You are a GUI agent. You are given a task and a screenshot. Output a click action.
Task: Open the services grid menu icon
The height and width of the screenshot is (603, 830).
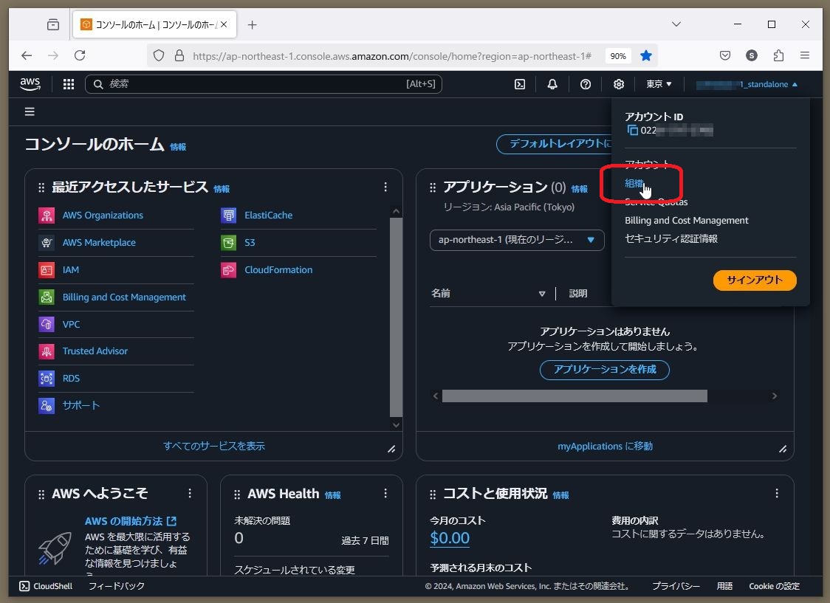point(68,84)
